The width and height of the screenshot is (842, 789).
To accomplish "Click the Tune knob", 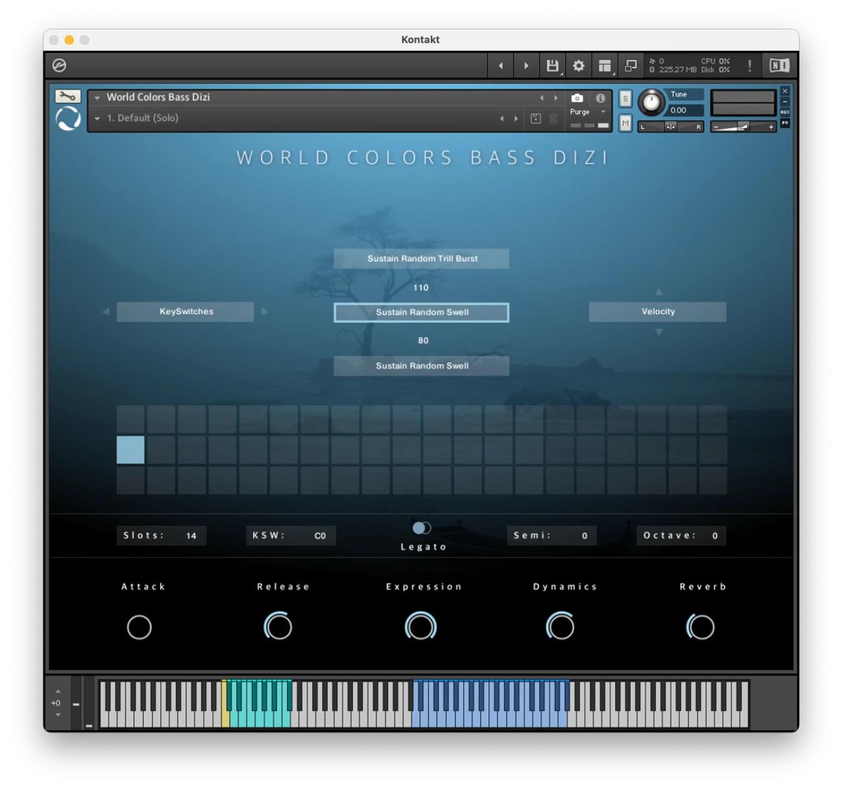I will click(651, 102).
